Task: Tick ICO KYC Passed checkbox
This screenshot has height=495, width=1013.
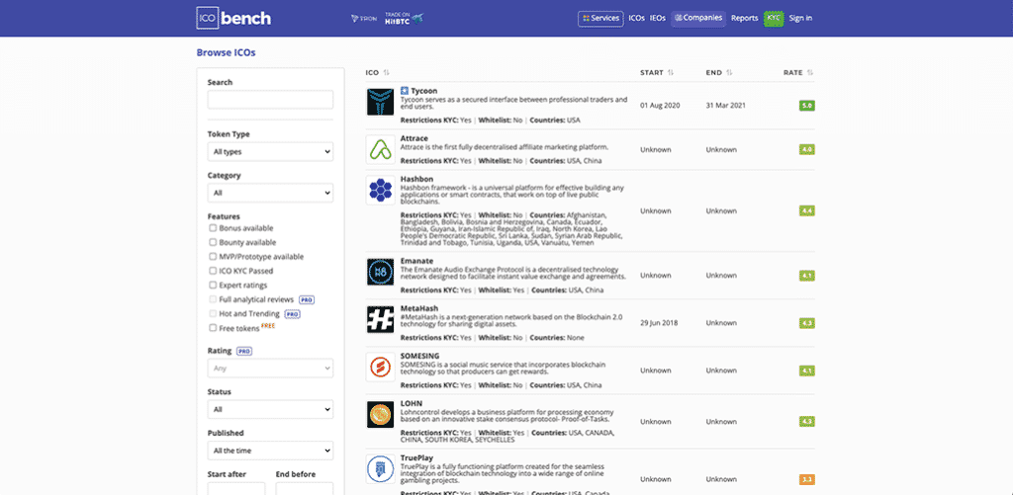Action: pos(213,271)
